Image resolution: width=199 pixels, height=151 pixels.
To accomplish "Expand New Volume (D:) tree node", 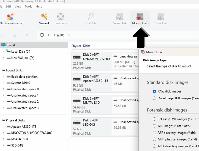I will pyautogui.click(x=3, y=58).
